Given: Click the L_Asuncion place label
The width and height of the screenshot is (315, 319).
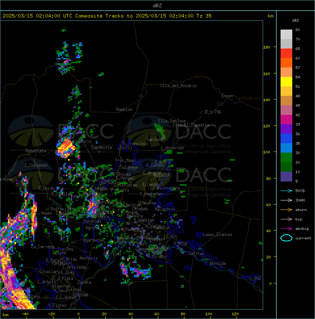Looking at the screenshot, I should click(x=172, y=148).
